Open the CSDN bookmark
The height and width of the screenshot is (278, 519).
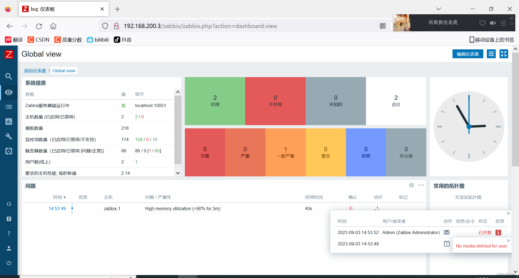point(38,40)
